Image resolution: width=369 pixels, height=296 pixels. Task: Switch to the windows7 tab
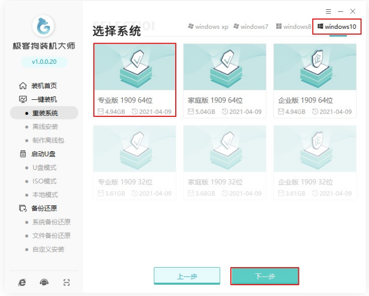[x=251, y=27]
